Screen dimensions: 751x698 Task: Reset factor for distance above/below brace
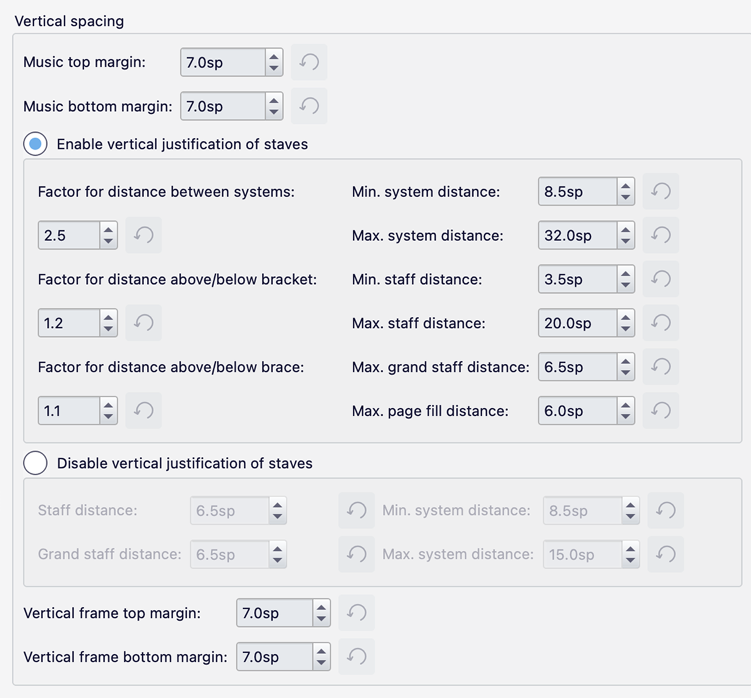(x=144, y=411)
